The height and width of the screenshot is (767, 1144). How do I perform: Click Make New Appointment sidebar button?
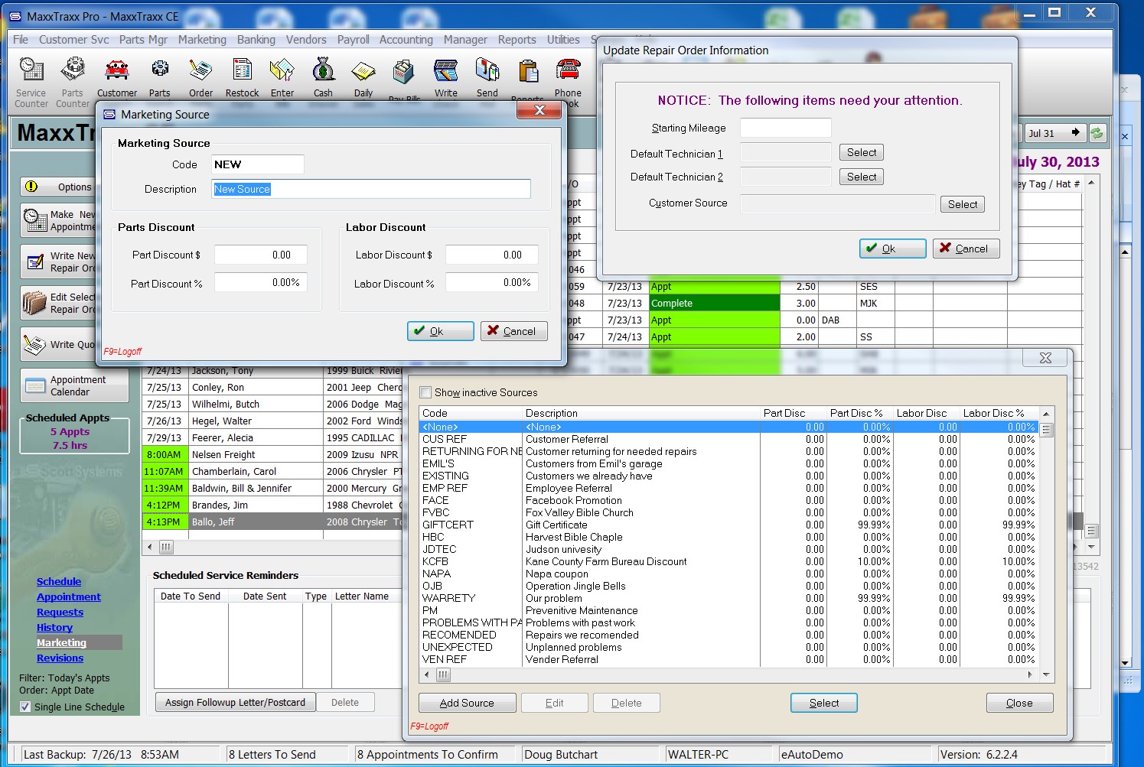(58, 220)
